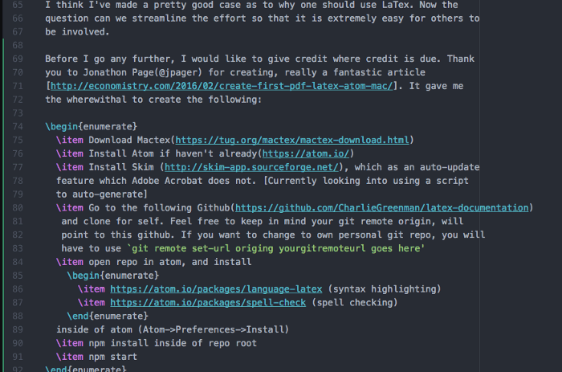Click \item before 'npm start'
562x372 pixels.
(70, 358)
